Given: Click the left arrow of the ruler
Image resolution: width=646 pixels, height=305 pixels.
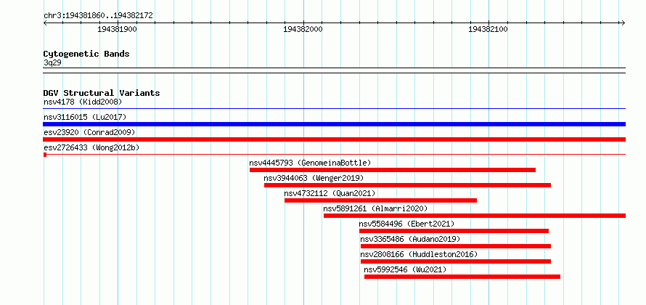Looking at the screenshot, I should [46, 23].
